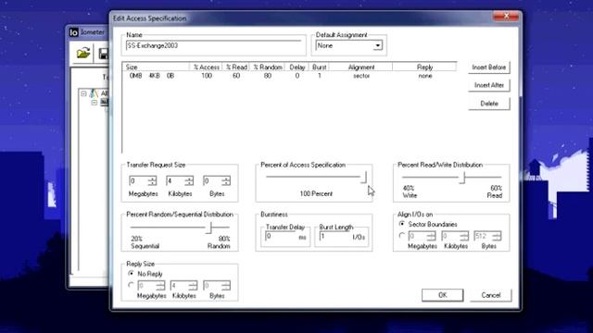
Task: Adjust Transfer Request Size Bytes spinner
Action: 226,181
